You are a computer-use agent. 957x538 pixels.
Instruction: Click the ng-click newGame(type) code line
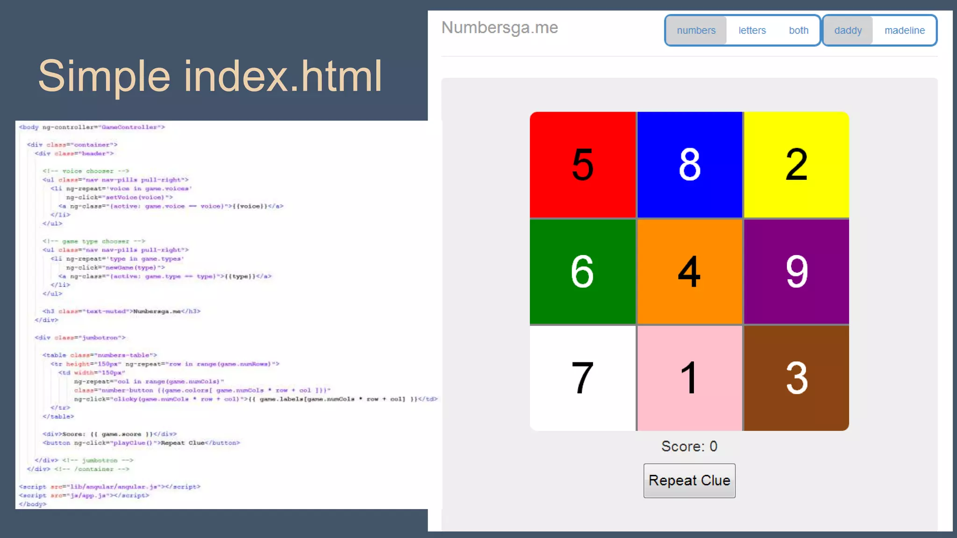pos(115,268)
